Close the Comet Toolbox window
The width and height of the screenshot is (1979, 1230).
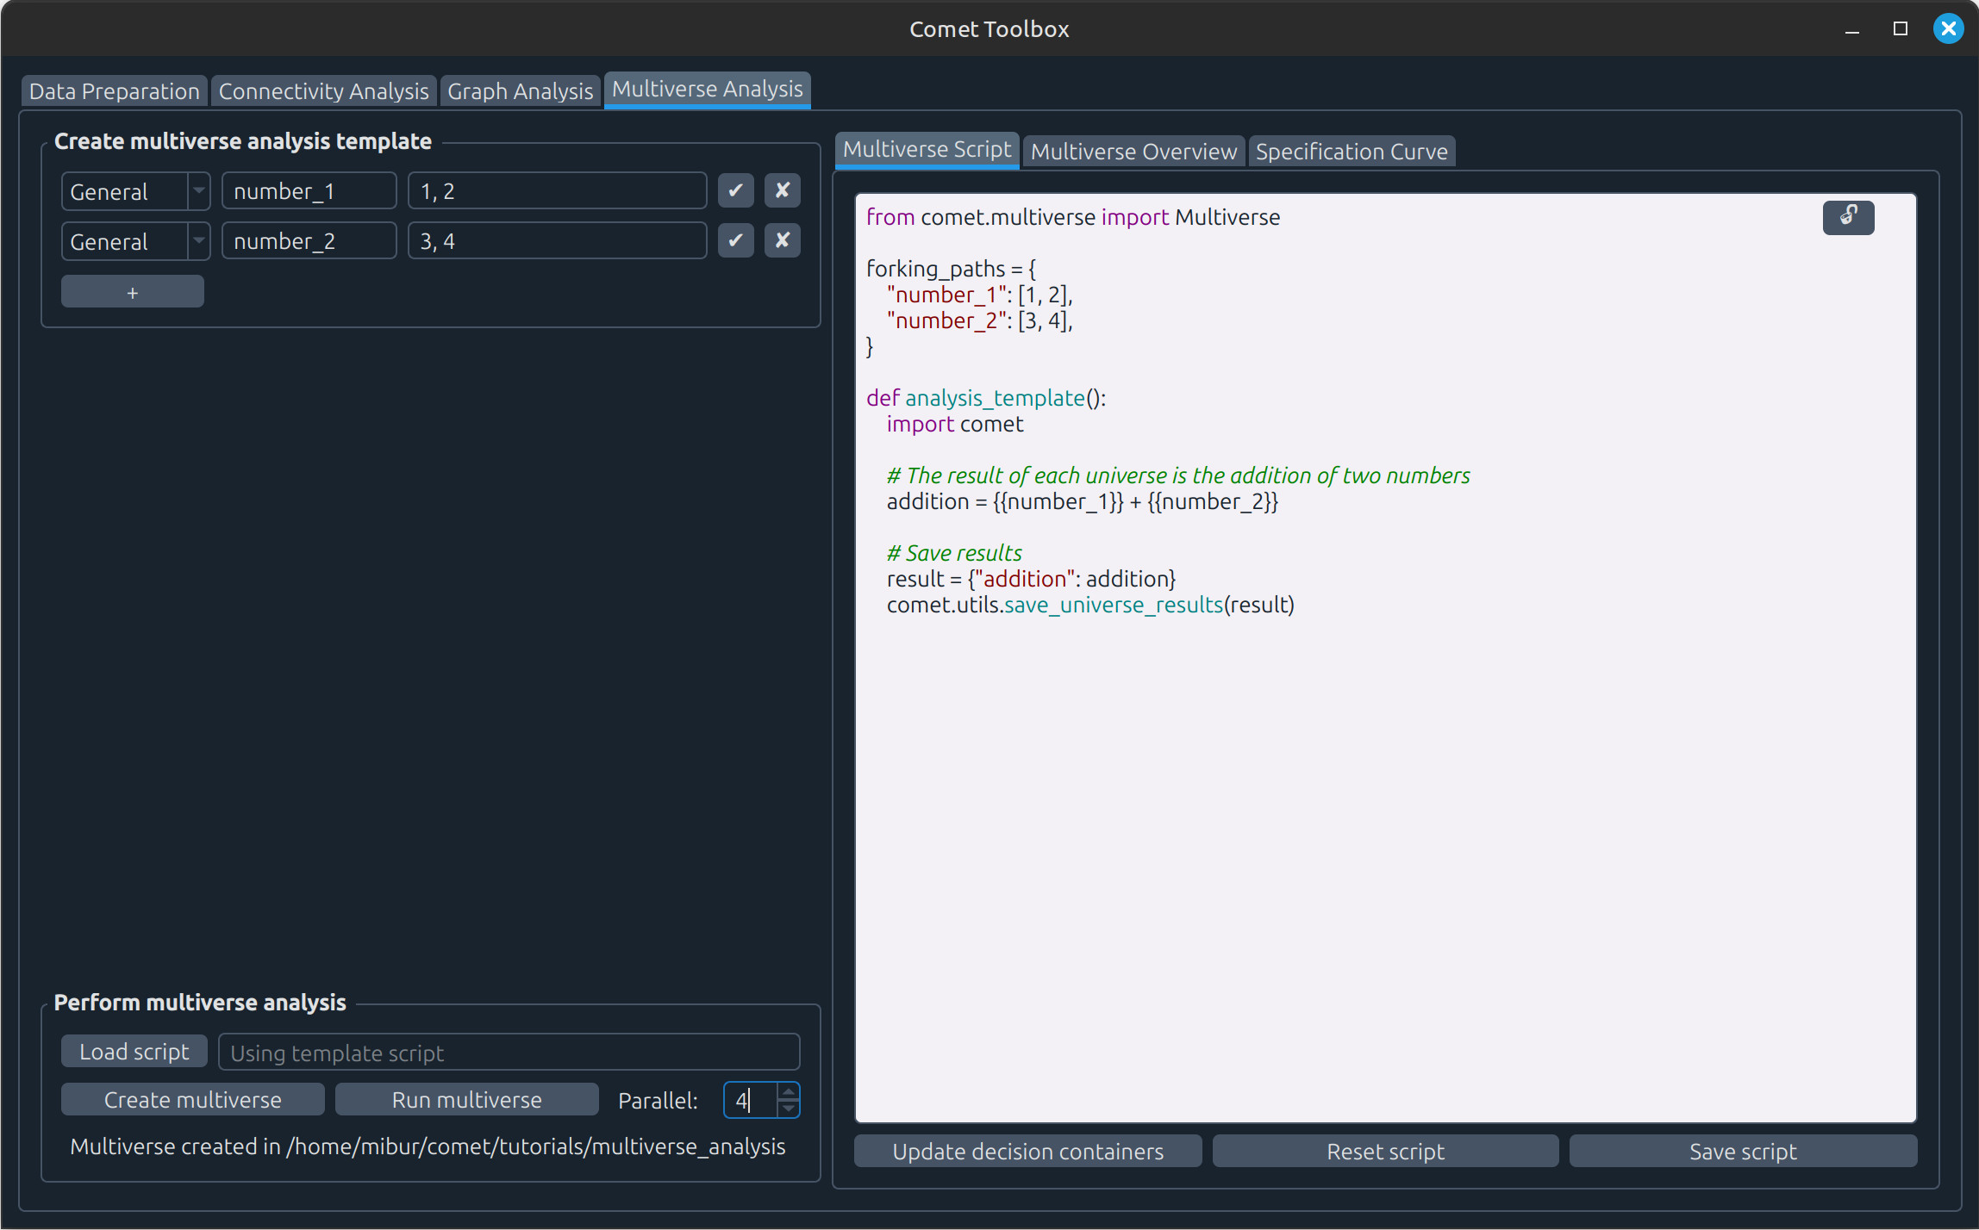[1948, 29]
